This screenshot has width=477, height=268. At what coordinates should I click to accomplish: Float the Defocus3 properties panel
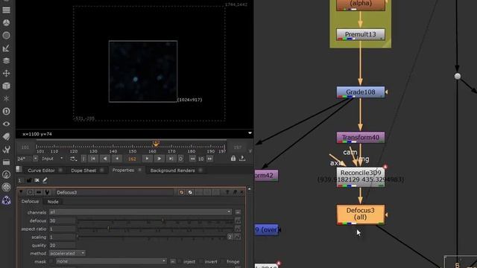235,192
